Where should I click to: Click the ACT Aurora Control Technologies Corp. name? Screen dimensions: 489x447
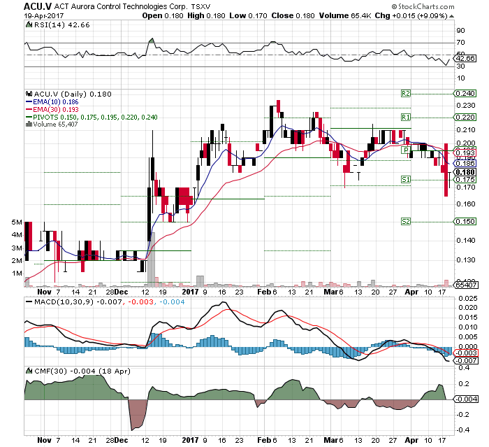[121, 6]
